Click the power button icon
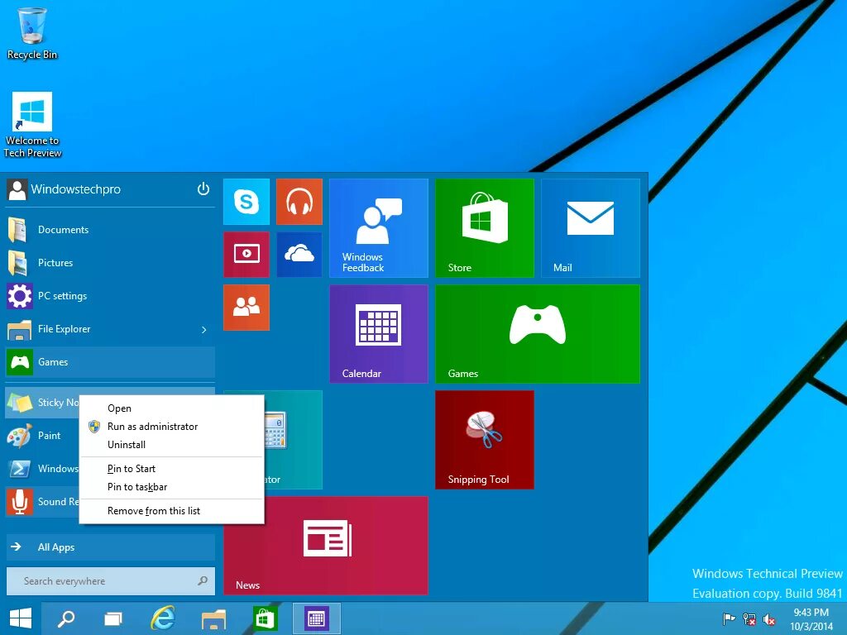 tap(203, 189)
